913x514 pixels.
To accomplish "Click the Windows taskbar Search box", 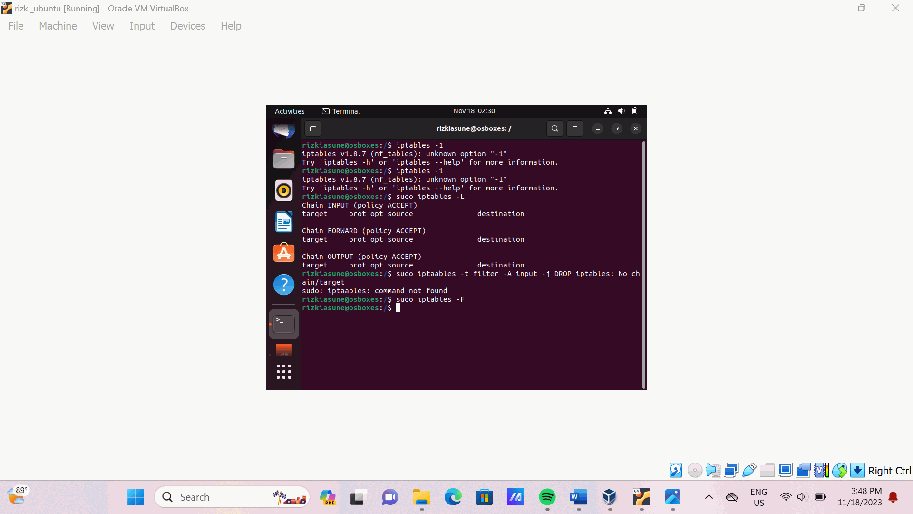I will (x=232, y=497).
